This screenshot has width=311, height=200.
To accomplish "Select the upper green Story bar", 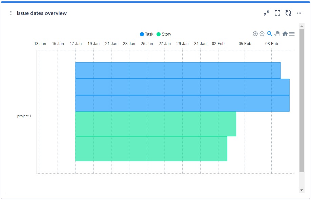I will (156, 124).
